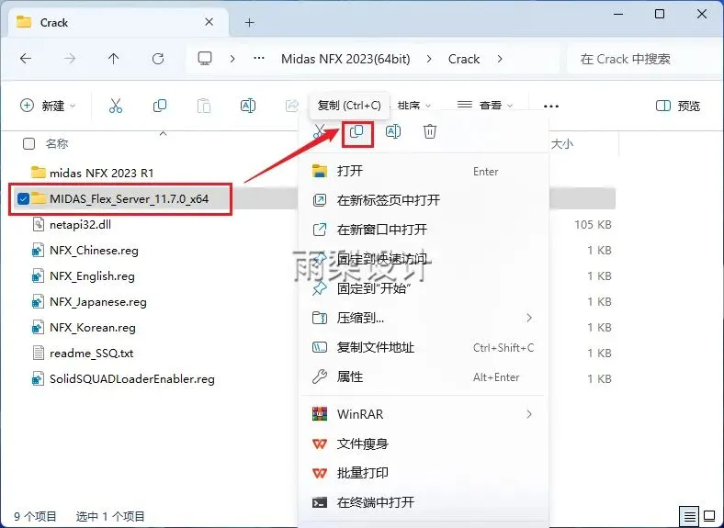
Task: Click the paste icon in the toolbar
Action: [204, 106]
